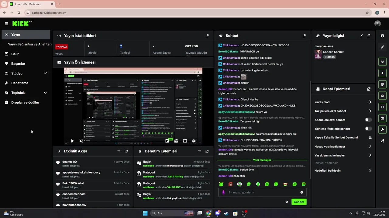Open Yapay Zeka ile Sohbet Denetimi link
This screenshot has height=218, width=389.
[343, 137]
